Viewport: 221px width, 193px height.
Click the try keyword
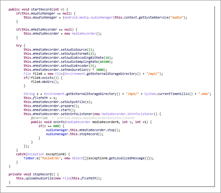19,45
